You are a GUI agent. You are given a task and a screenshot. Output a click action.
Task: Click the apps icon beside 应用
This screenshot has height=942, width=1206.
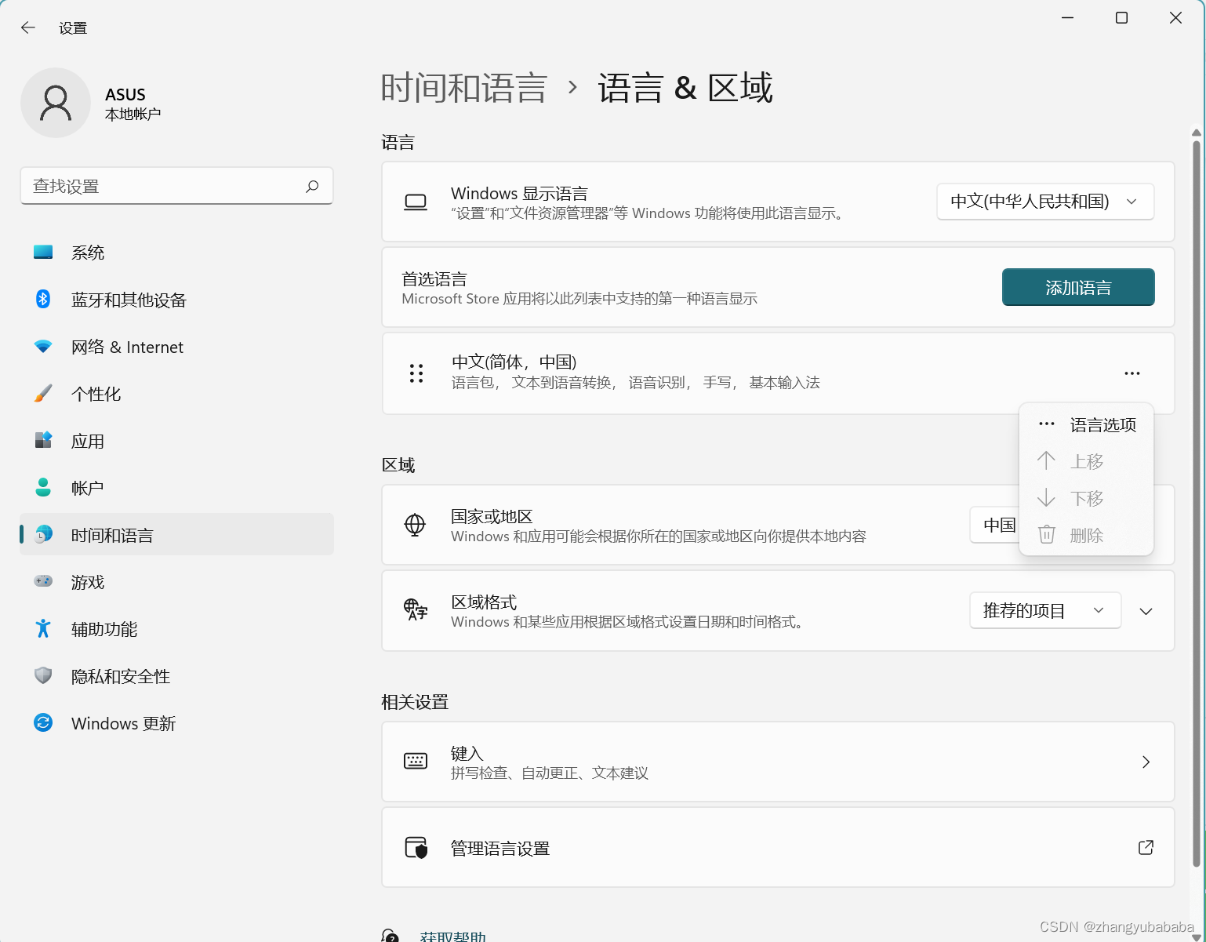pyautogui.click(x=43, y=440)
